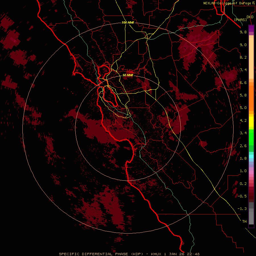Image resolution: width=256 pixels, height=256 pixels.
Task: Pick the bright green band of the color bar
Action: tap(251, 138)
